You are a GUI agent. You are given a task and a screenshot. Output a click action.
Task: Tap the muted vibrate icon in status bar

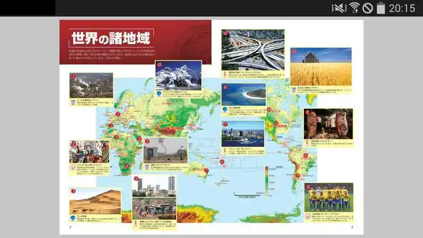click(x=339, y=8)
